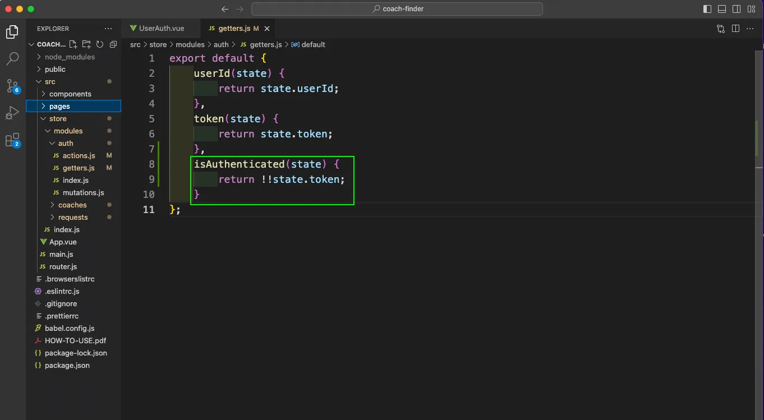The width and height of the screenshot is (764, 420).
Task: Open .gitignore file
Action: (73, 303)
